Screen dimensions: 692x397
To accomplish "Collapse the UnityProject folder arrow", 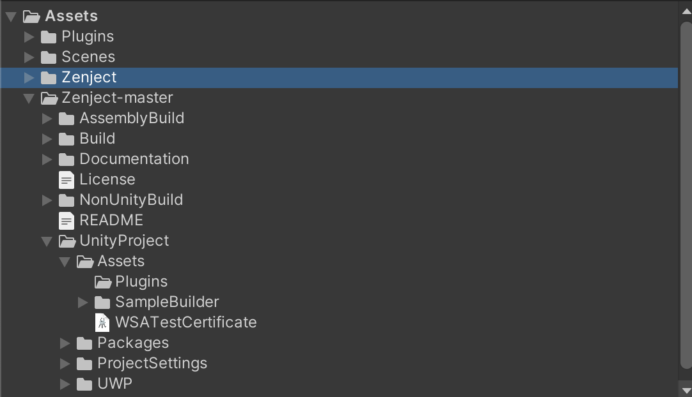I will click(47, 241).
